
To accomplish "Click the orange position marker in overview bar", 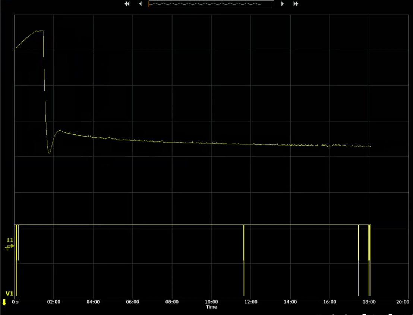I will [149, 4].
